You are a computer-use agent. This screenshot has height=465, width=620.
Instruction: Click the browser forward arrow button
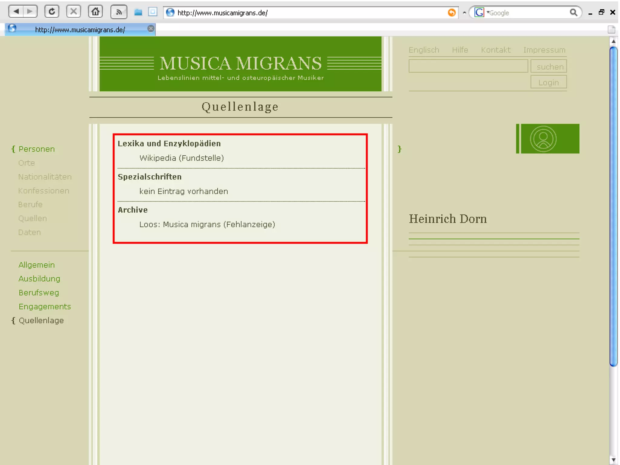pyautogui.click(x=30, y=12)
